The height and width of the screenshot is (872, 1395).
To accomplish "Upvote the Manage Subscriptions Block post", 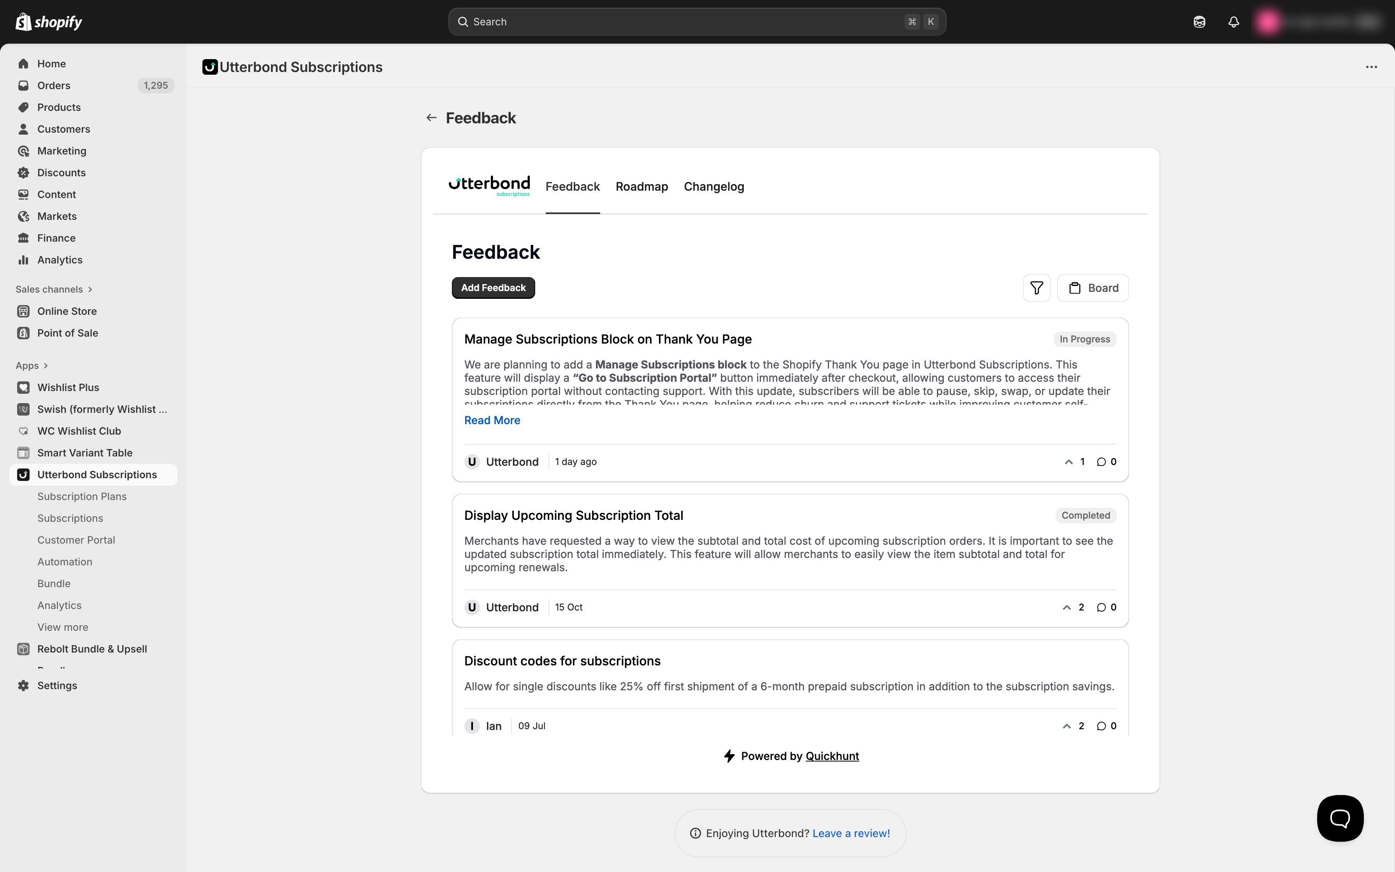I will click(1068, 462).
